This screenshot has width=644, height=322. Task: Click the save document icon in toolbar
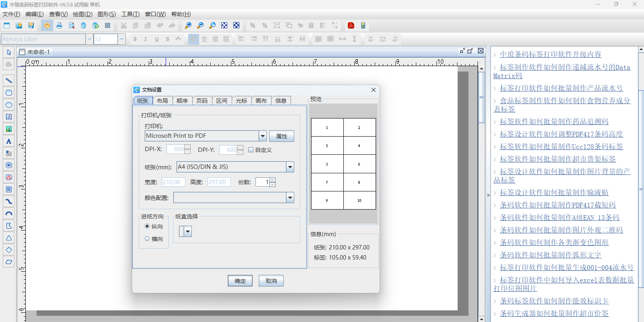[31, 25]
